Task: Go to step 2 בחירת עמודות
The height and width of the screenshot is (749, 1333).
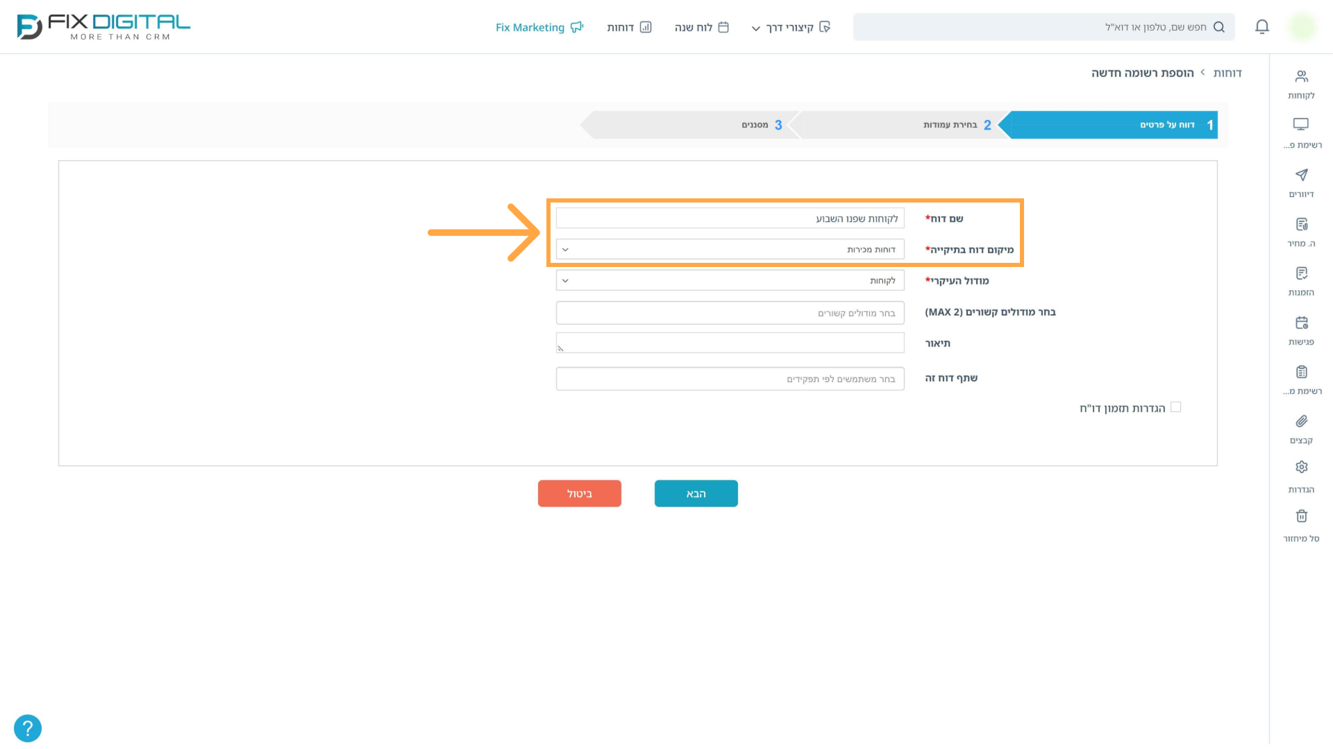Action: (x=900, y=125)
